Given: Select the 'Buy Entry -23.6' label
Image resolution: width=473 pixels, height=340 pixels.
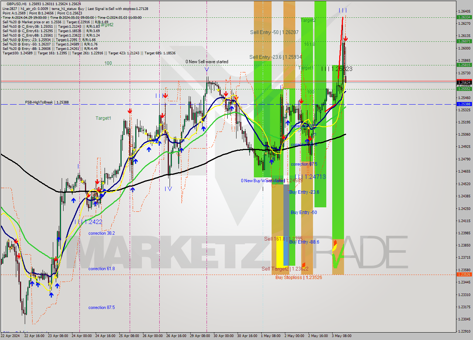Looking at the screenshot, I should coord(304,192).
